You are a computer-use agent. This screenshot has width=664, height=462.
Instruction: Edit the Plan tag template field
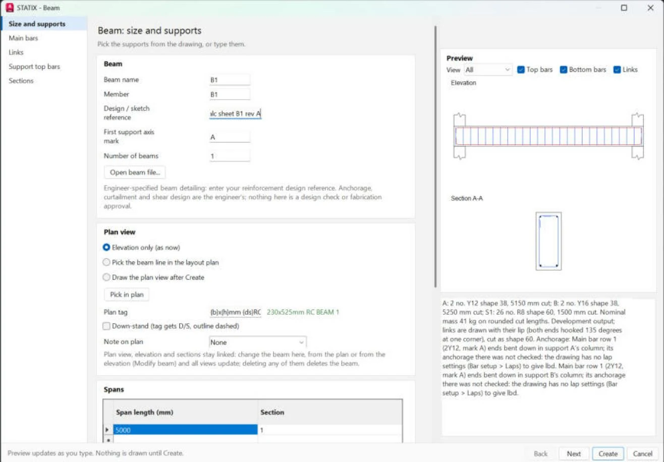pos(236,312)
